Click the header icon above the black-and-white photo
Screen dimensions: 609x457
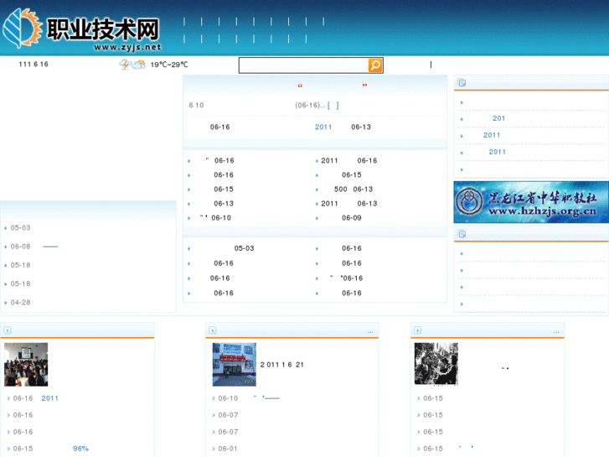[417, 330]
